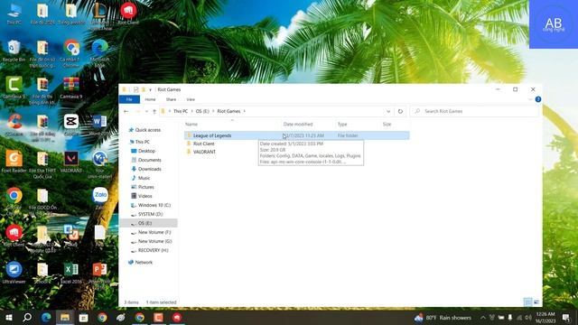The image size is (578, 325).
Task: Select the Zalo desktop shortcut
Action: click(100, 199)
